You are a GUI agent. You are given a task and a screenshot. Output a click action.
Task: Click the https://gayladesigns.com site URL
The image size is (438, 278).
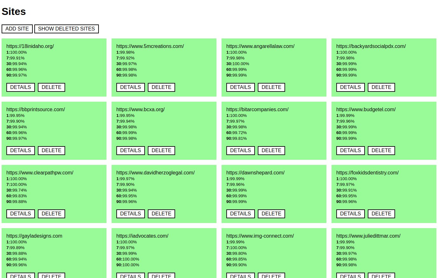[x=34, y=236]
